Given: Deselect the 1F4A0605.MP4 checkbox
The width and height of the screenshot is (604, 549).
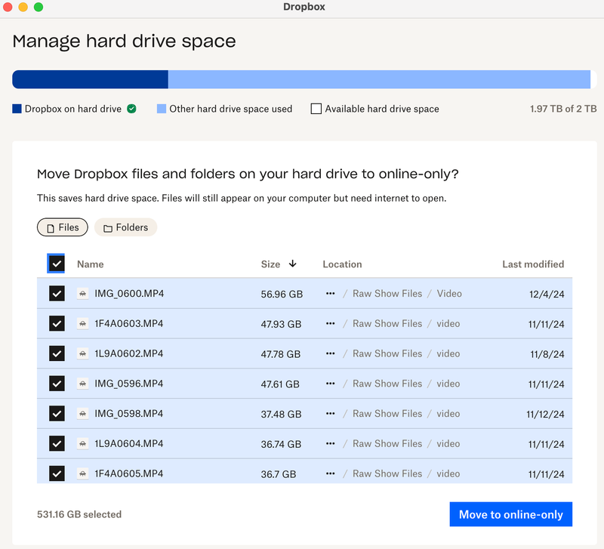Looking at the screenshot, I should pyautogui.click(x=57, y=473).
